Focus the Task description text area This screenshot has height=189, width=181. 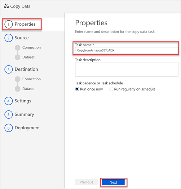tap(127, 69)
